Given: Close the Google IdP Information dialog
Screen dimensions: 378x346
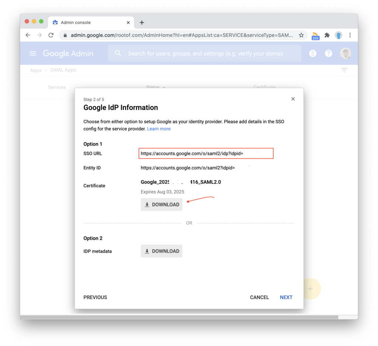Looking at the screenshot, I should (293, 99).
